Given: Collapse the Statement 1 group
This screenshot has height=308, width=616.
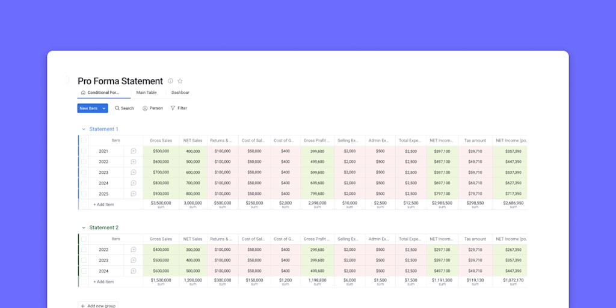Looking at the screenshot, I should (83, 129).
